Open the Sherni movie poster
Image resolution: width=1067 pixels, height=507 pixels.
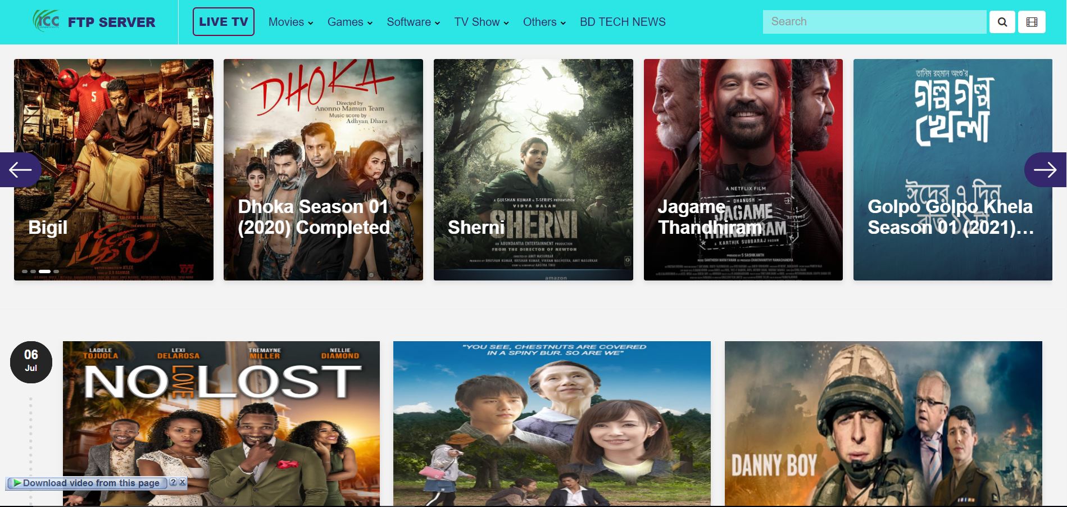tap(533, 170)
